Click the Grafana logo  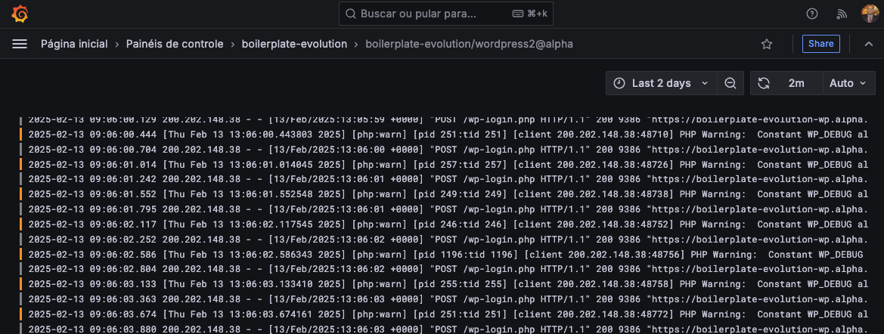point(20,14)
